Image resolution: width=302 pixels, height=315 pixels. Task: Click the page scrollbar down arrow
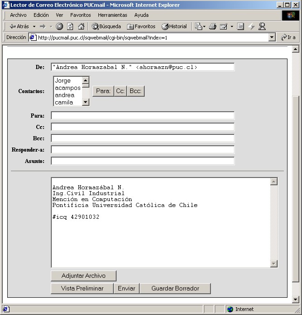coord(296,299)
